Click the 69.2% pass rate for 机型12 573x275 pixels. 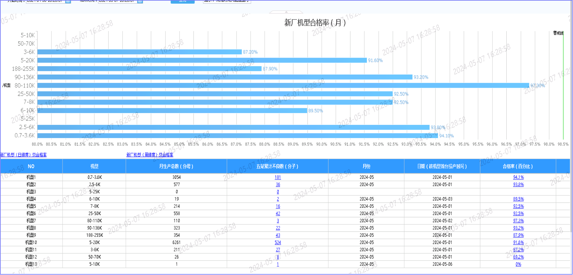click(x=518, y=257)
